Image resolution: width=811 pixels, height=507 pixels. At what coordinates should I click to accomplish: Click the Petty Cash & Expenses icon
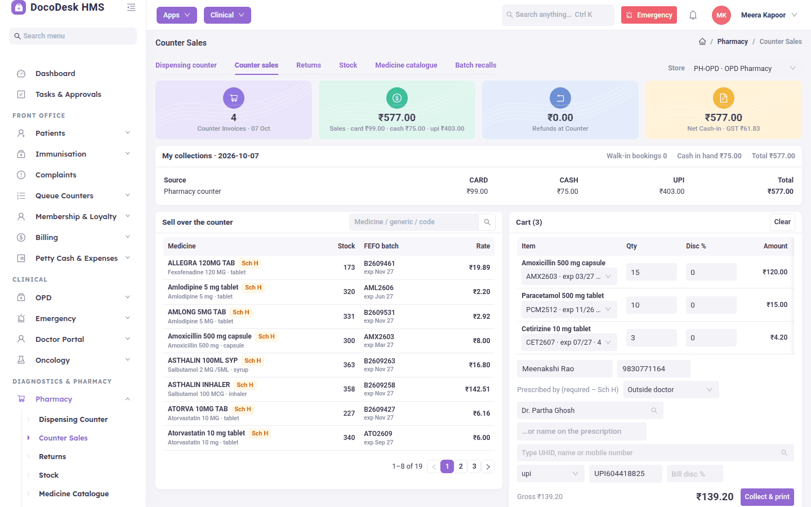pyautogui.click(x=21, y=259)
